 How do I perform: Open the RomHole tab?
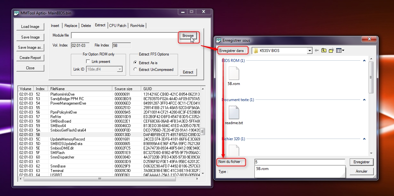(137, 26)
